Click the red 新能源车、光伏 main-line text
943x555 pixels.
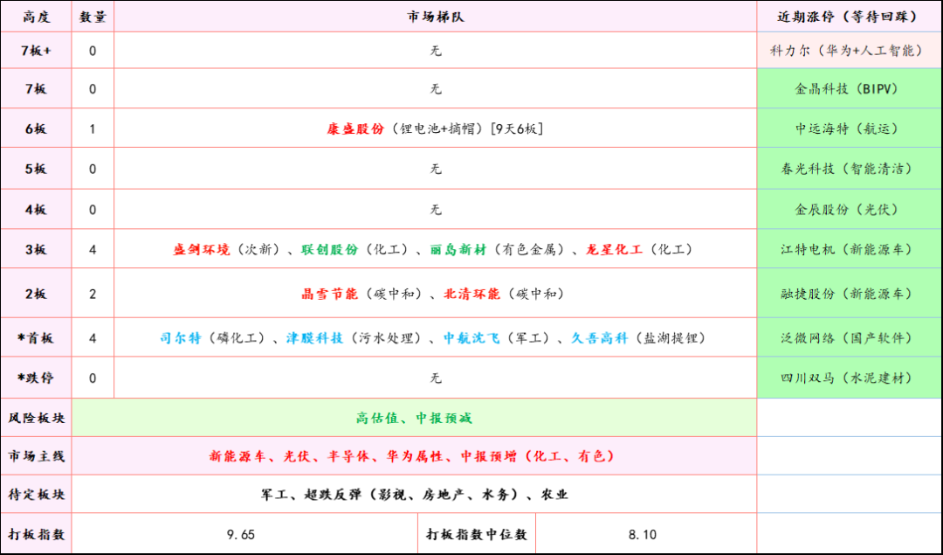tap(412, 456)
